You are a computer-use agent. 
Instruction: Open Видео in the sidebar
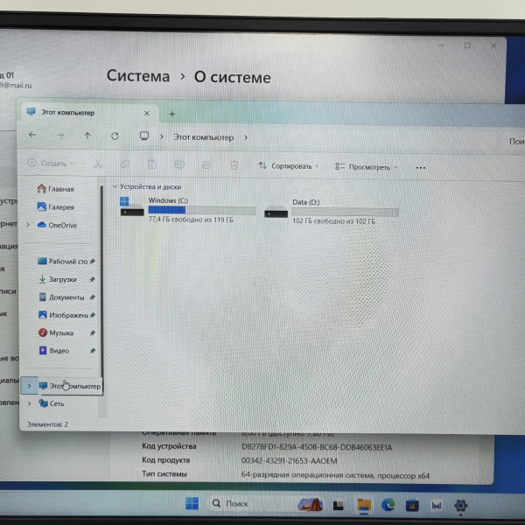pos(54,351)
